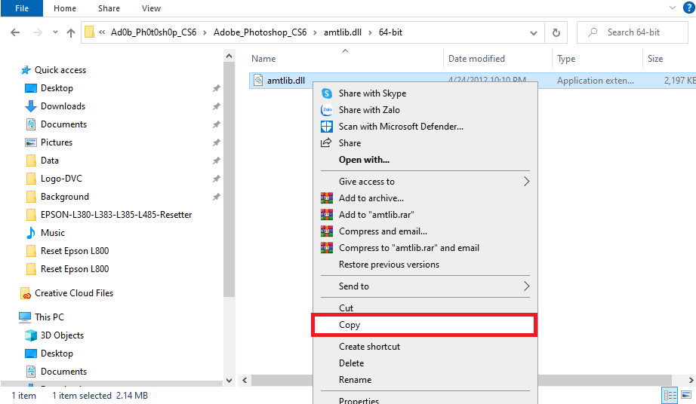Viewport: 696px width, 404px height.
Task: Select Add to "amtlib.rar"
Action: 377,215
